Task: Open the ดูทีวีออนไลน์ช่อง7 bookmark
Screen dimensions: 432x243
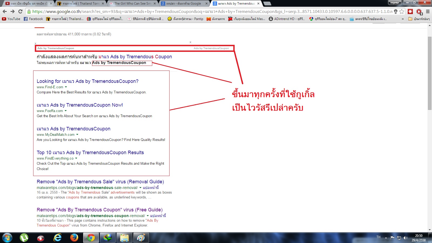Action: pyautogui.click(x=328, y=19)
